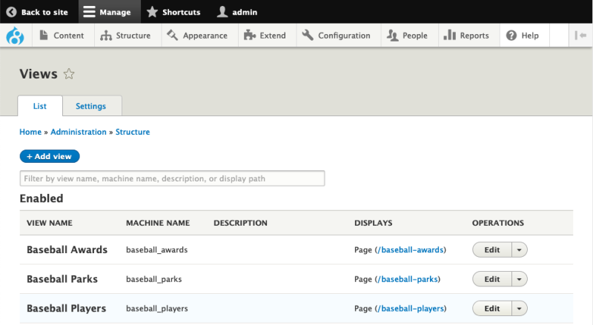Go to the Extend modules page
The image size is (593, 325).
tap(267, 36)
